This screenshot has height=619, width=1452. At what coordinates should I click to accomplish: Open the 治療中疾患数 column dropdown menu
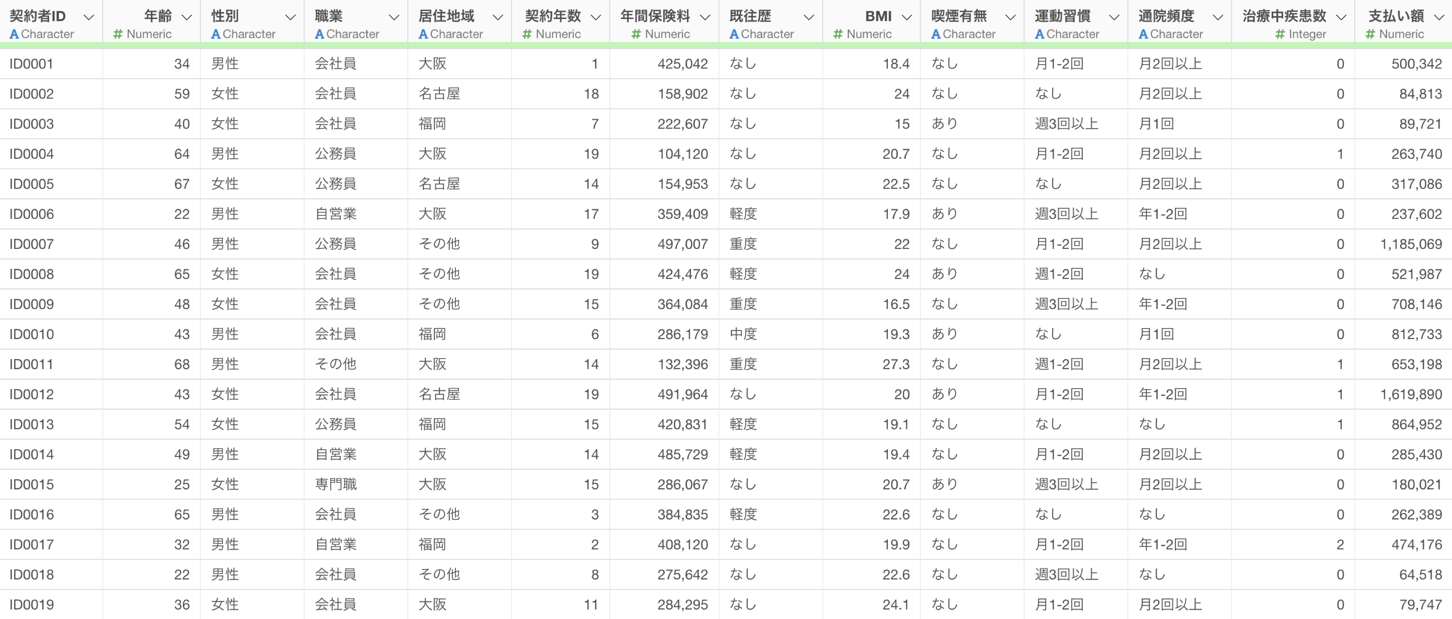(x=1341, y=18)
